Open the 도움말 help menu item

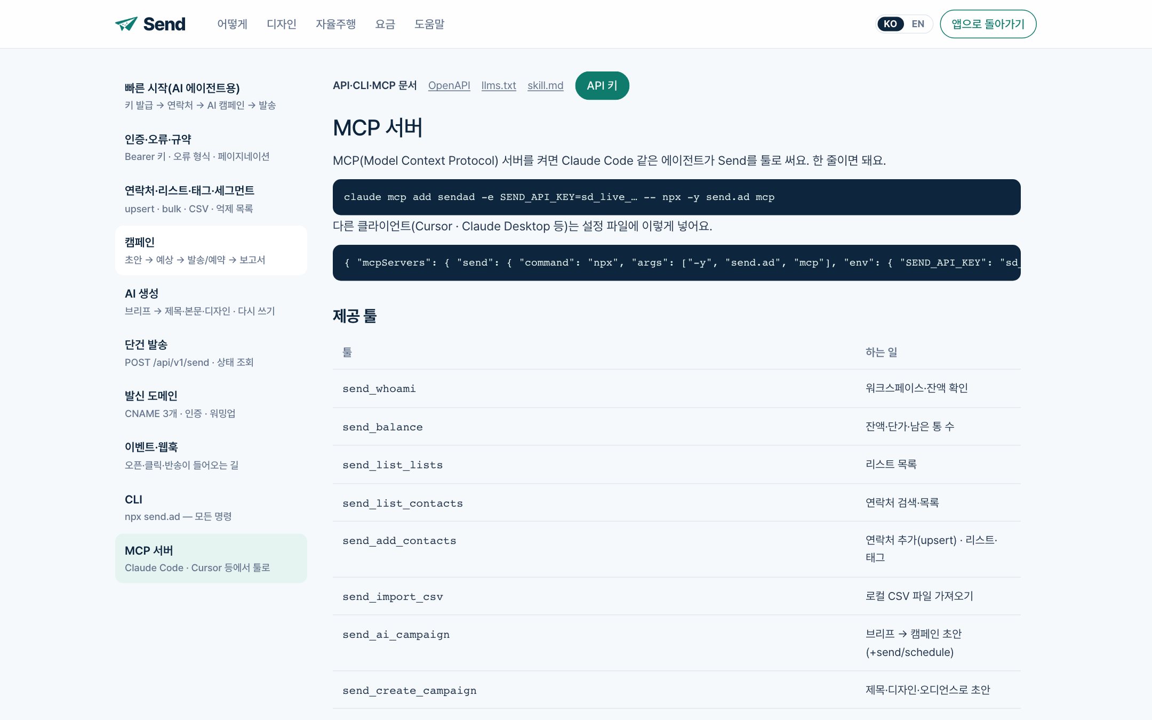coord(429,24)
